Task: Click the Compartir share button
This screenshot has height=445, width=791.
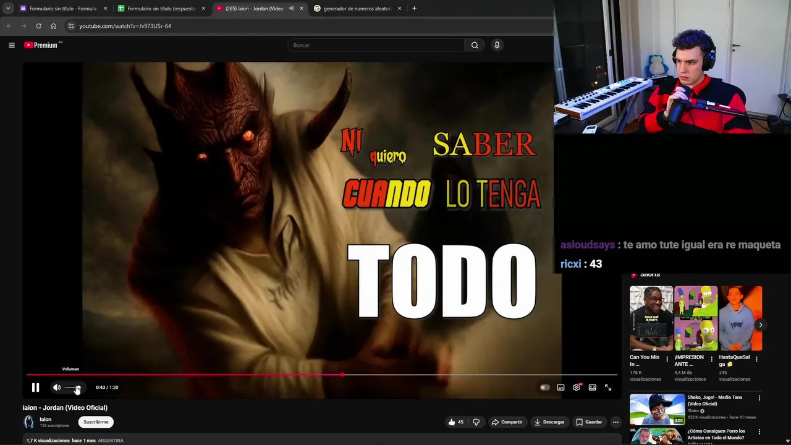Action: (x=507, y=422)
